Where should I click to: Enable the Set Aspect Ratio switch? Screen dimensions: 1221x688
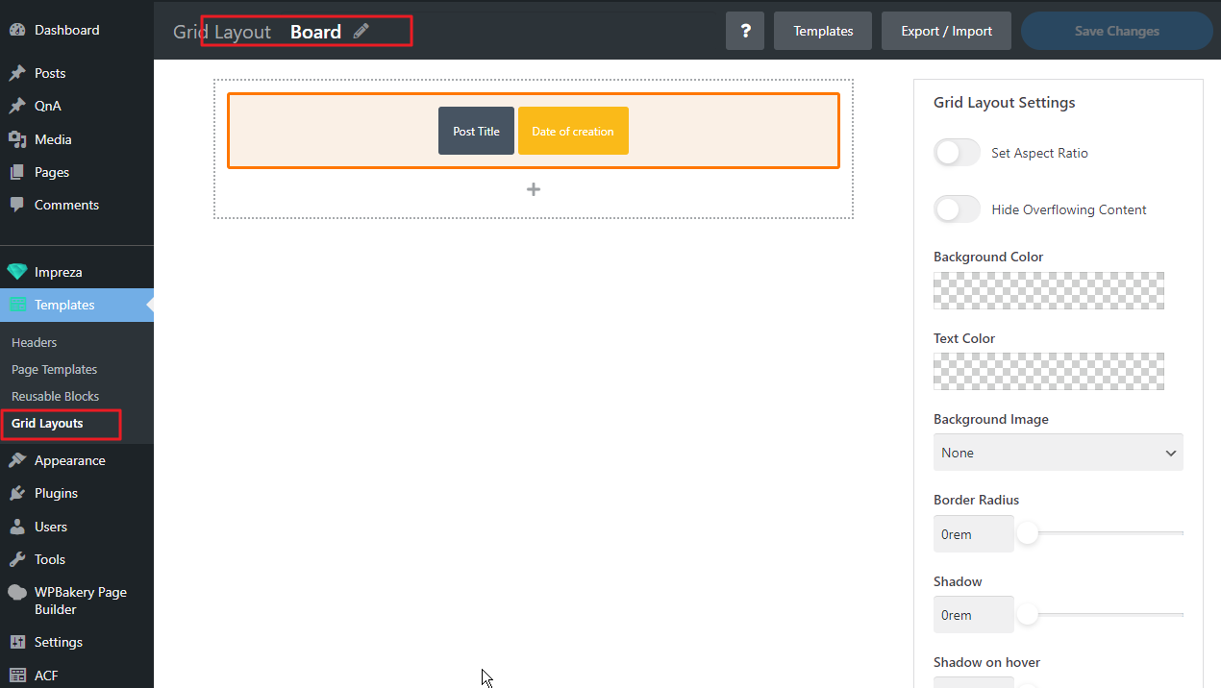[x=957, y=153]
